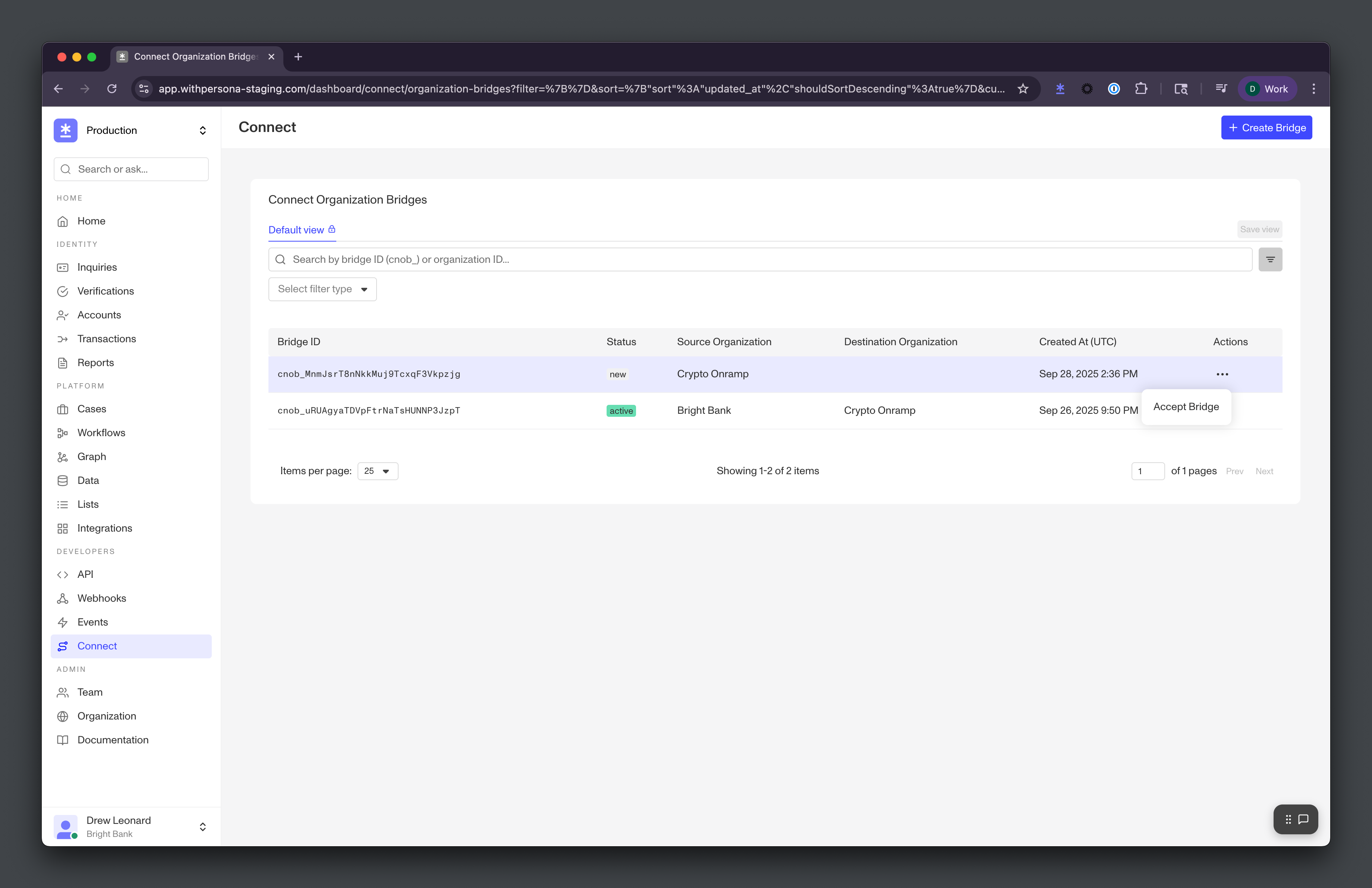Screen dimensions: 1372x888
Task: Click the bridge ID search field
Action: pyautogui.click(x=761, y=259)
